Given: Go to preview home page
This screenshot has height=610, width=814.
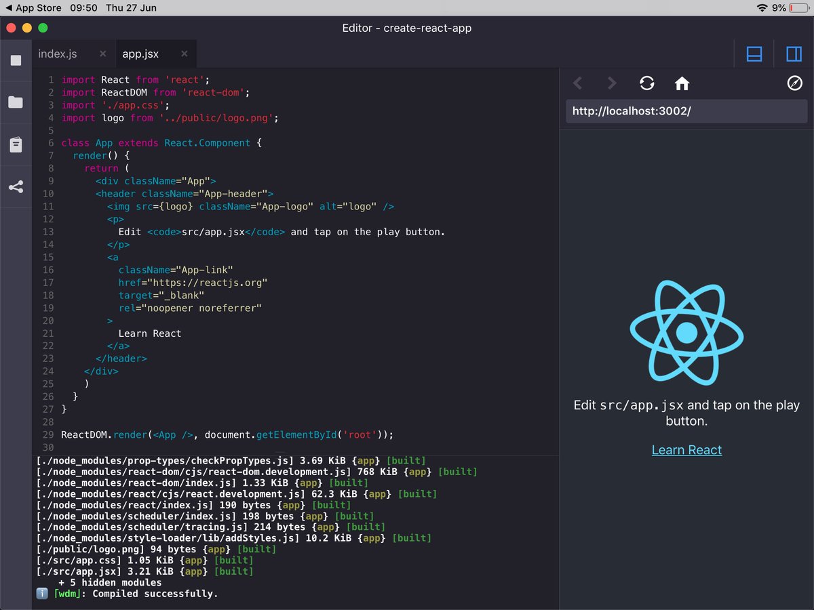Looking at the screenshot, I should [x=682, y=83].
